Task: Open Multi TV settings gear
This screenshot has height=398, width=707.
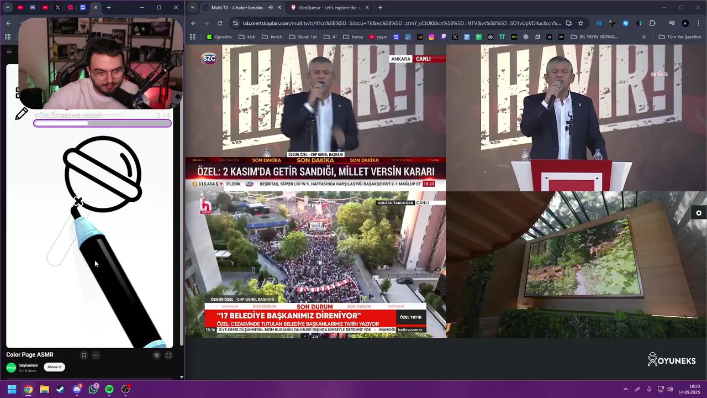Action: [699, 213]
